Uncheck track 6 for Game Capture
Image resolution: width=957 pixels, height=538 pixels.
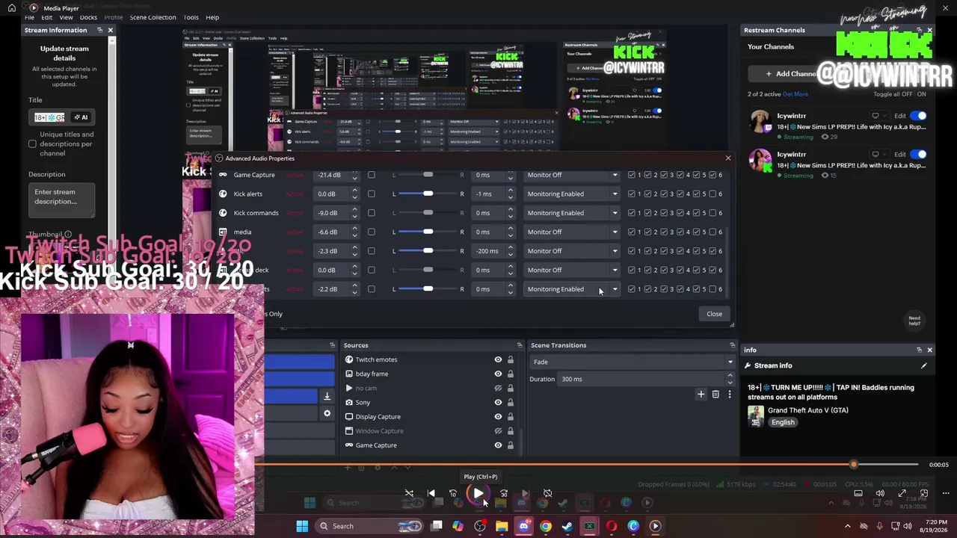(713, 175)
